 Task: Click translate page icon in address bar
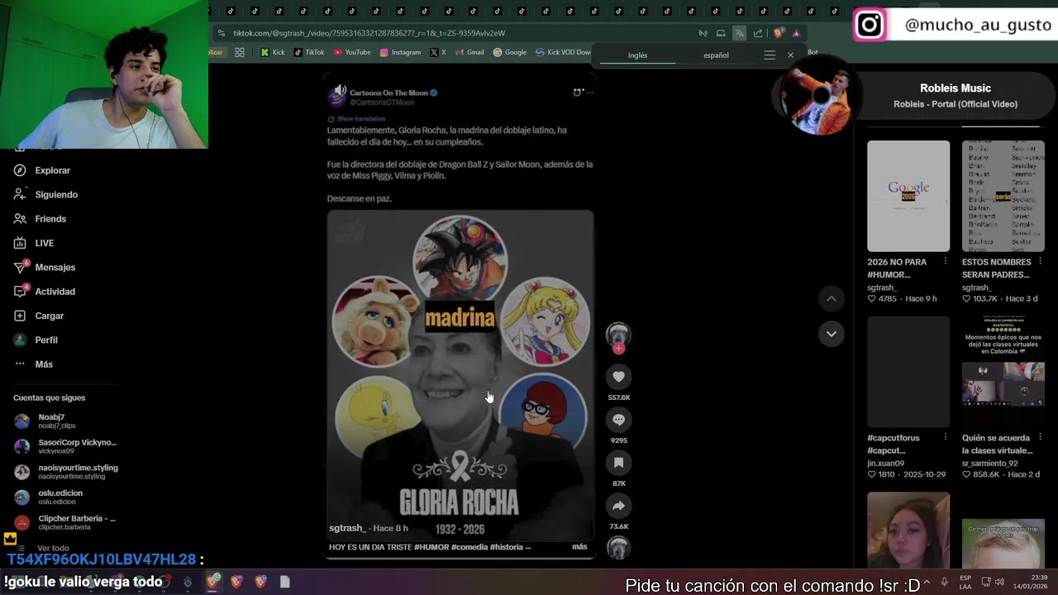(739, 33)
